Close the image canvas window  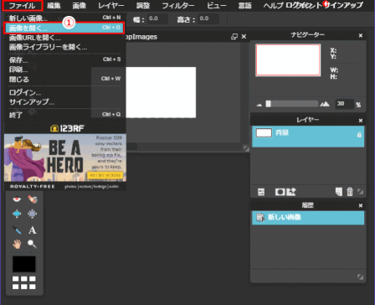coord(244,37)
